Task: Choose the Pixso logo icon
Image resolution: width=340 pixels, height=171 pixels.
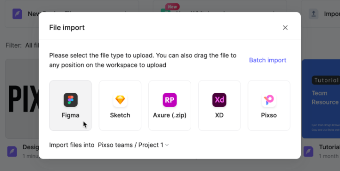Action: point(269,100)
